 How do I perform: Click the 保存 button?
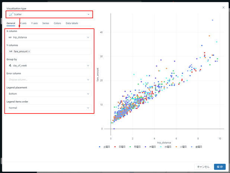[220, 167]
